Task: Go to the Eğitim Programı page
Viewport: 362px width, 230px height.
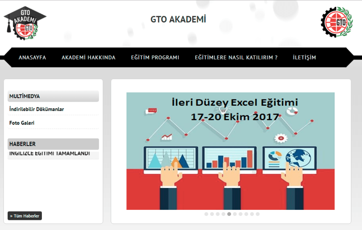Action: click(x=155, y=57)
